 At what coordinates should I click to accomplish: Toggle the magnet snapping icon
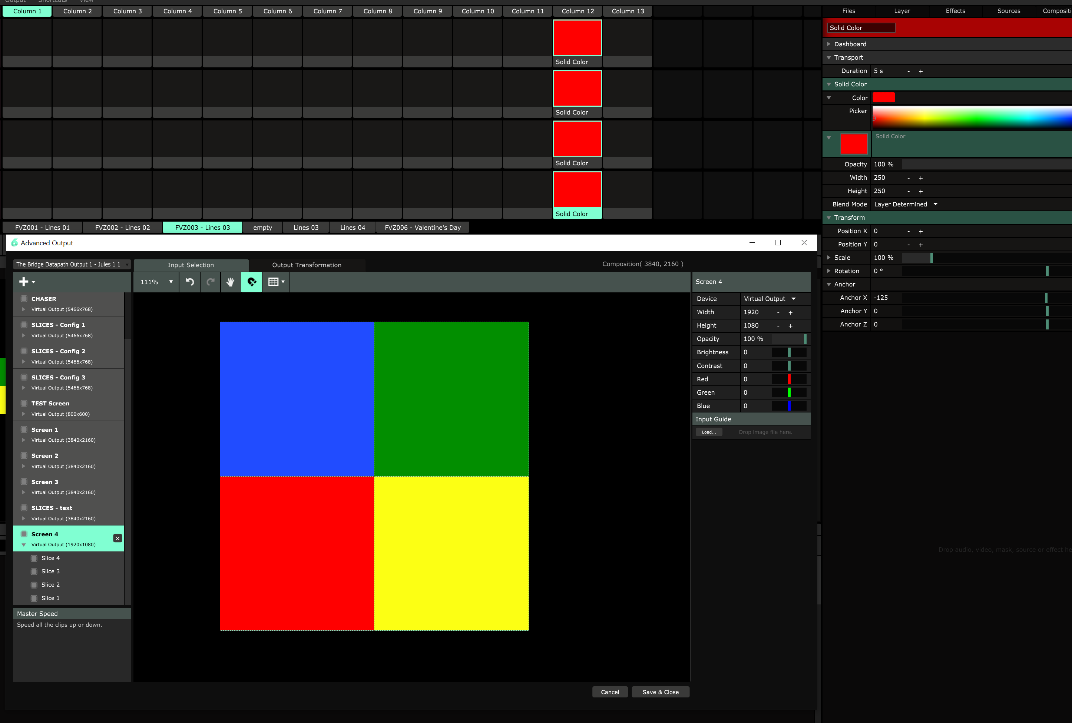tap(252, 282)
